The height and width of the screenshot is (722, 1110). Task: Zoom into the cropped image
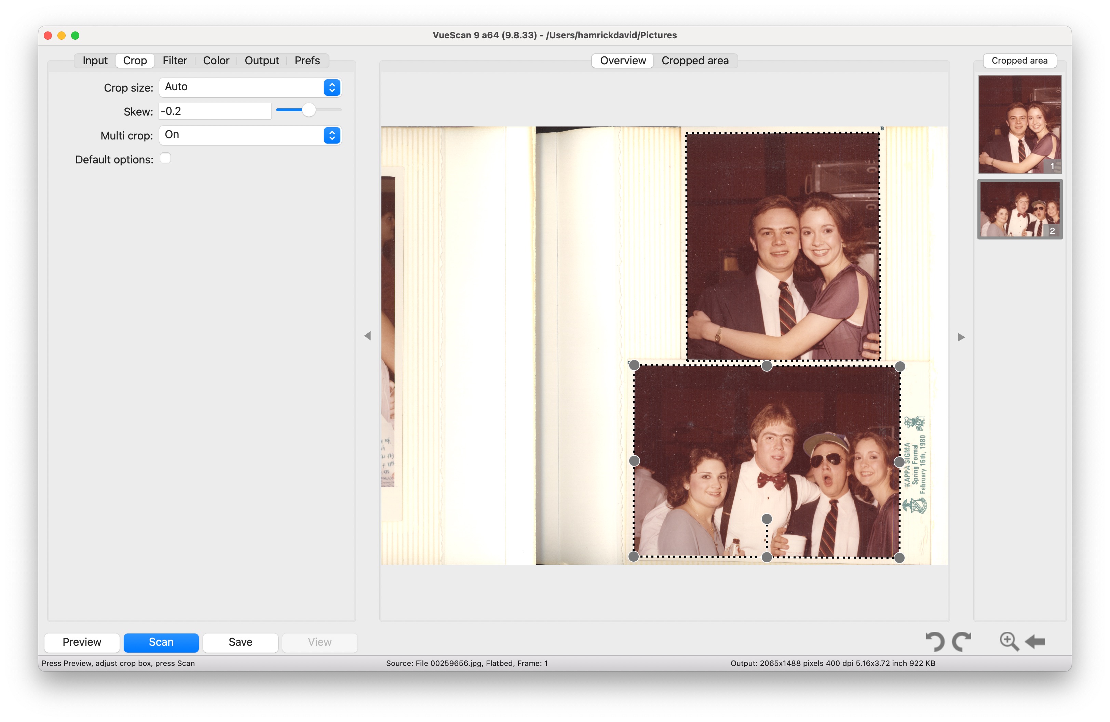tap(1009, 641)
